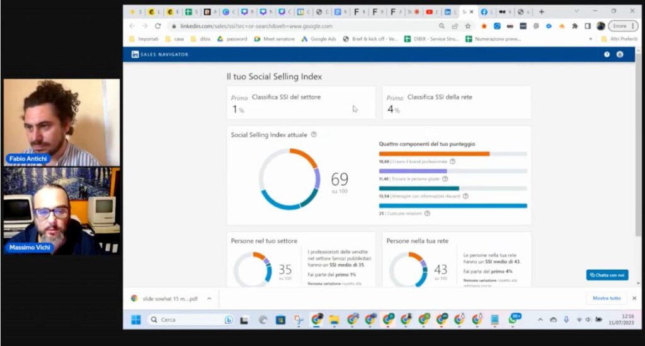This screenshot has height=346, width=645.
Task: Open Windows Start menu on taskbar
Action: 136,320
